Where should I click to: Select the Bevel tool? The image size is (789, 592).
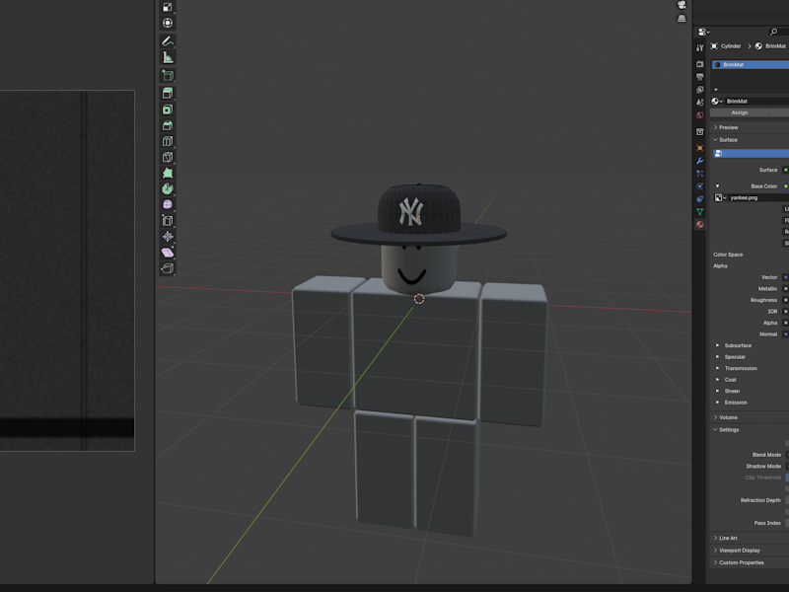click(x=168, y=125)
